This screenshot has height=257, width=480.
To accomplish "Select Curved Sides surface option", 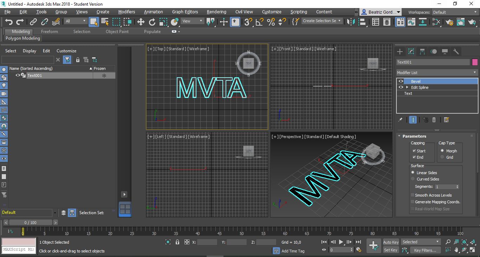I will click(413, 179).
